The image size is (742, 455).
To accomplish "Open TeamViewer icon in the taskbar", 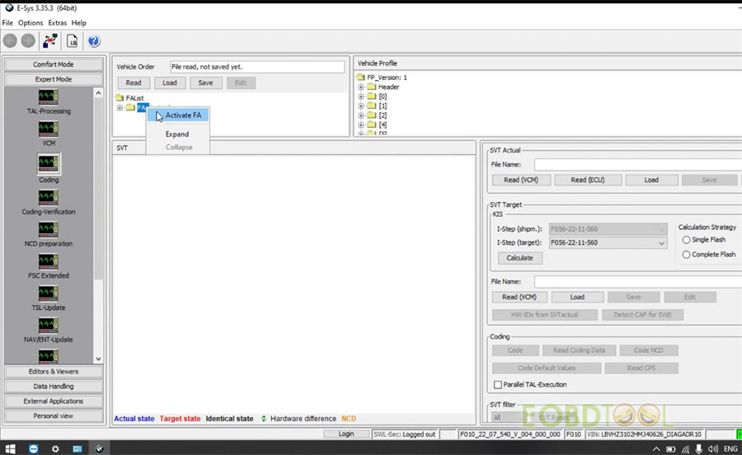I will (x=33, y=448).
